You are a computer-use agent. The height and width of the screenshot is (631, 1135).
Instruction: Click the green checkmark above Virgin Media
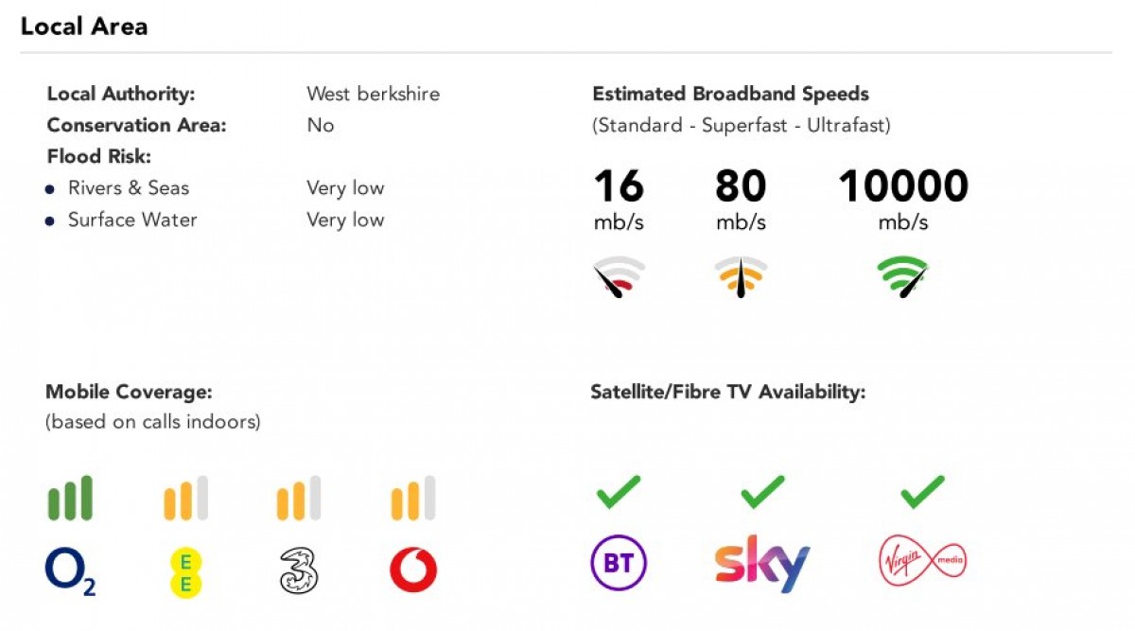coord(922,492)
